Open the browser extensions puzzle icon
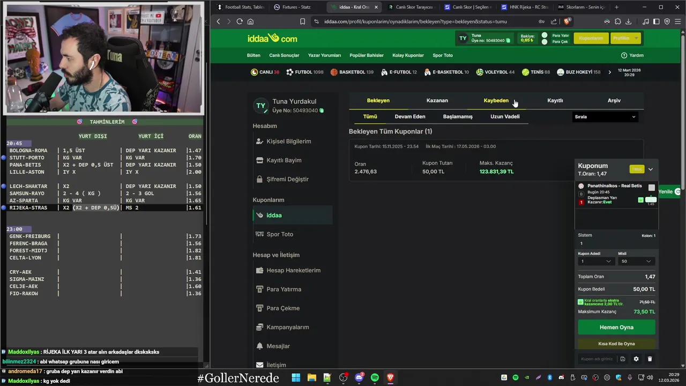 point(617,21)
